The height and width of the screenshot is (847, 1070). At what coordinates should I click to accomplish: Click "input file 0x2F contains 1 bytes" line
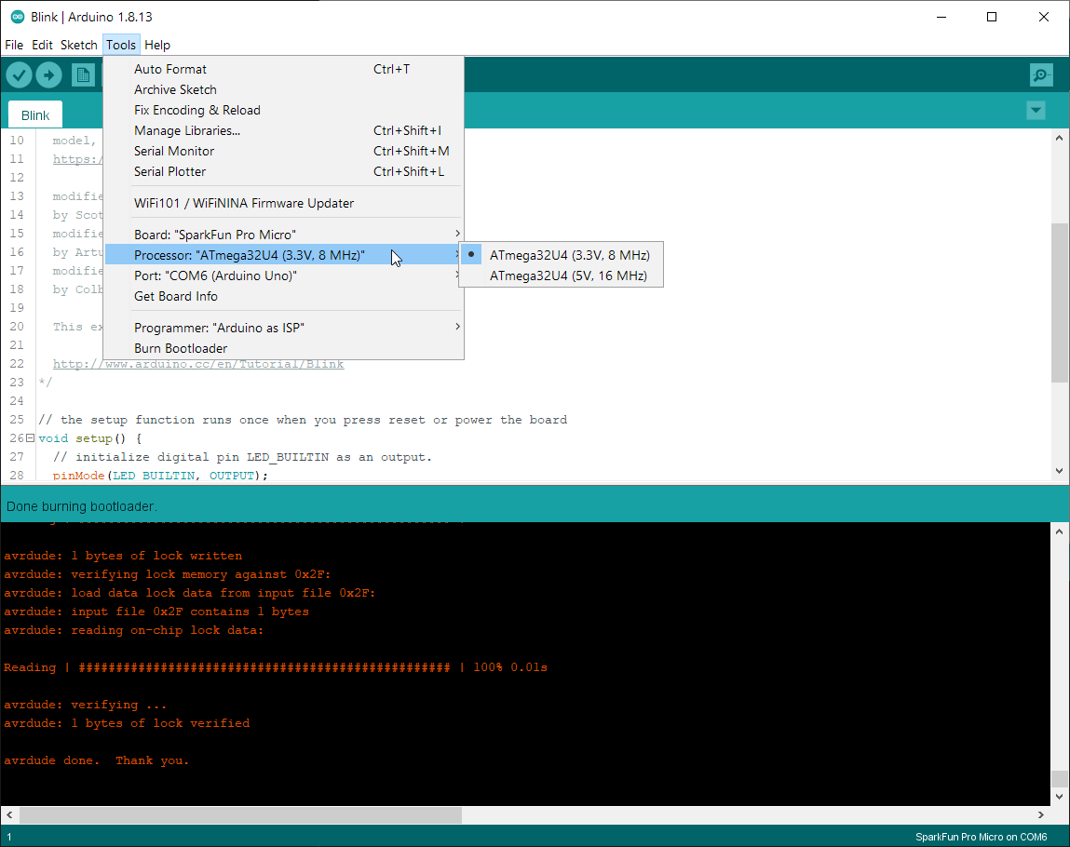click(156, 612)
